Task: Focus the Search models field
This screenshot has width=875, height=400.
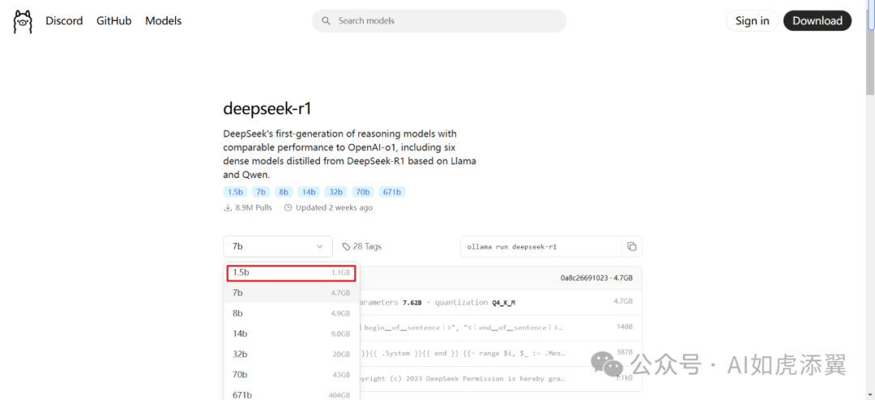Action: 439,20
